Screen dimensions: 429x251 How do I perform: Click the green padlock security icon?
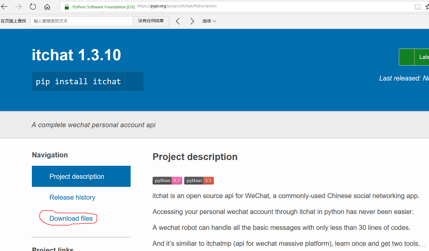67,7
